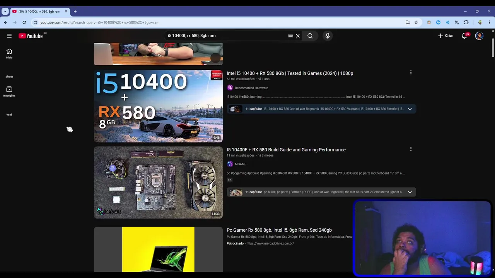Open MGAME channel avatar
Viewport: 495px width, 278px height.
click(230, 164)
